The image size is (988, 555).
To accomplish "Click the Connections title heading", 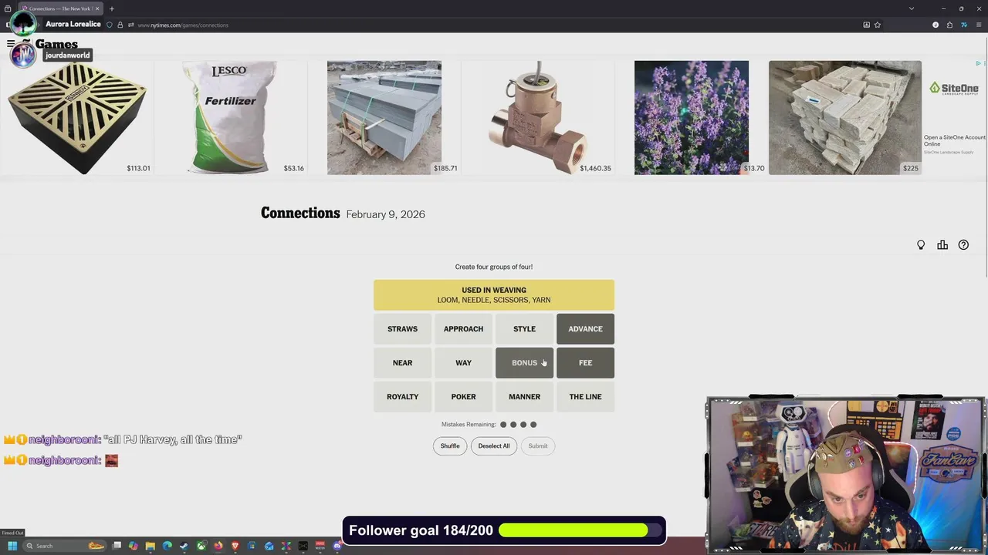I will pyautogui.click(x=300, y=214).
